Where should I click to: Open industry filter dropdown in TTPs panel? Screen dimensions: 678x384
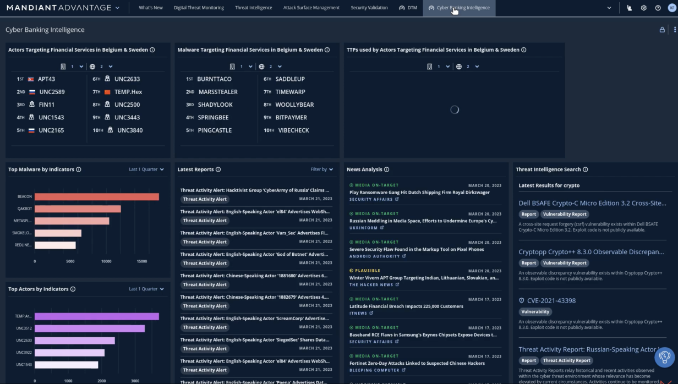439,67
